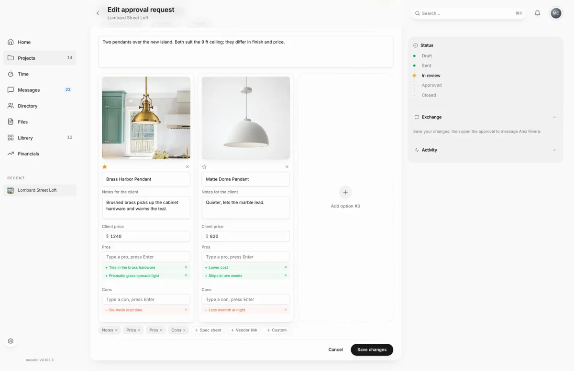Click the Projects count 14

coord(70,58)
